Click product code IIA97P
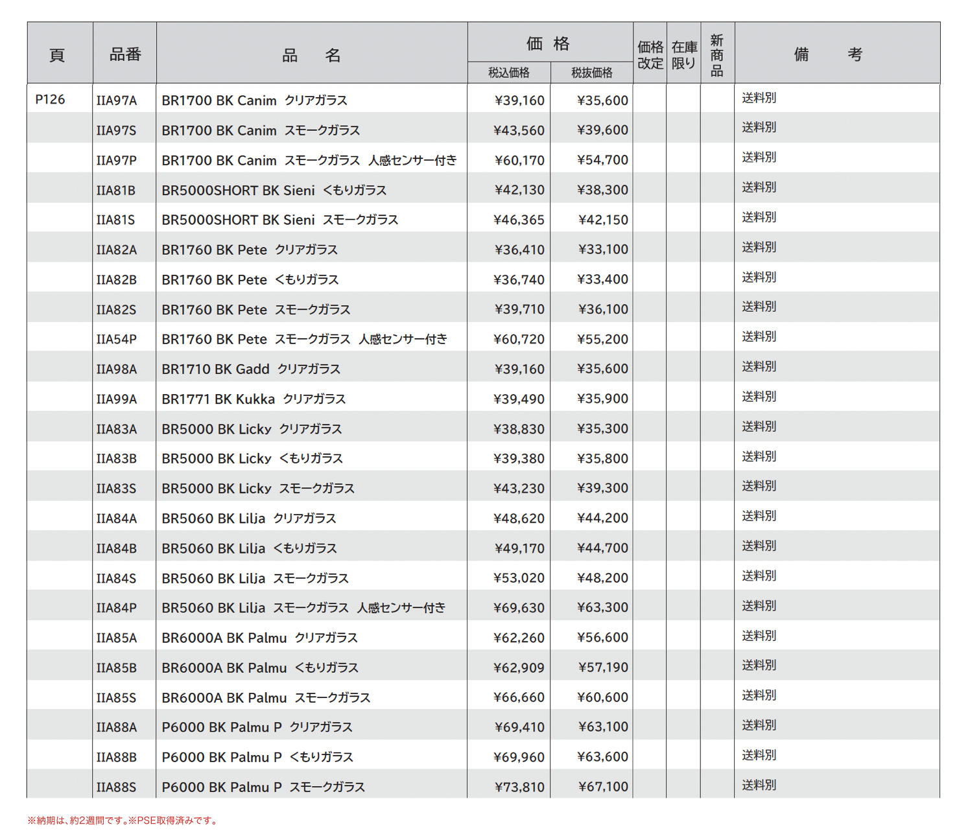 pyautogui.click(x=117, y=160)
